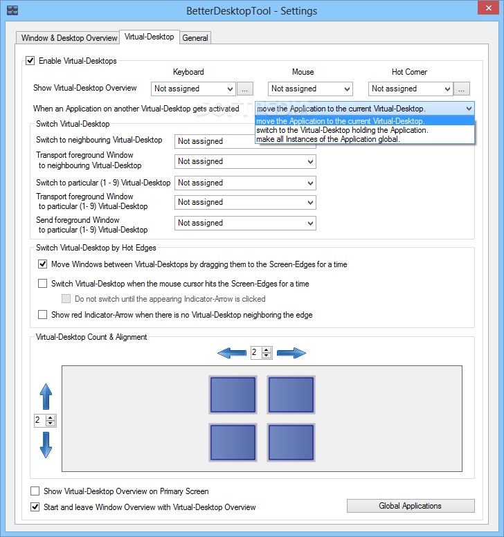Image resolution: width=504 pixels, height=537 pixels.
Task: Open dropdown for Send foreground Window to particular
Action: pos(245,223)
